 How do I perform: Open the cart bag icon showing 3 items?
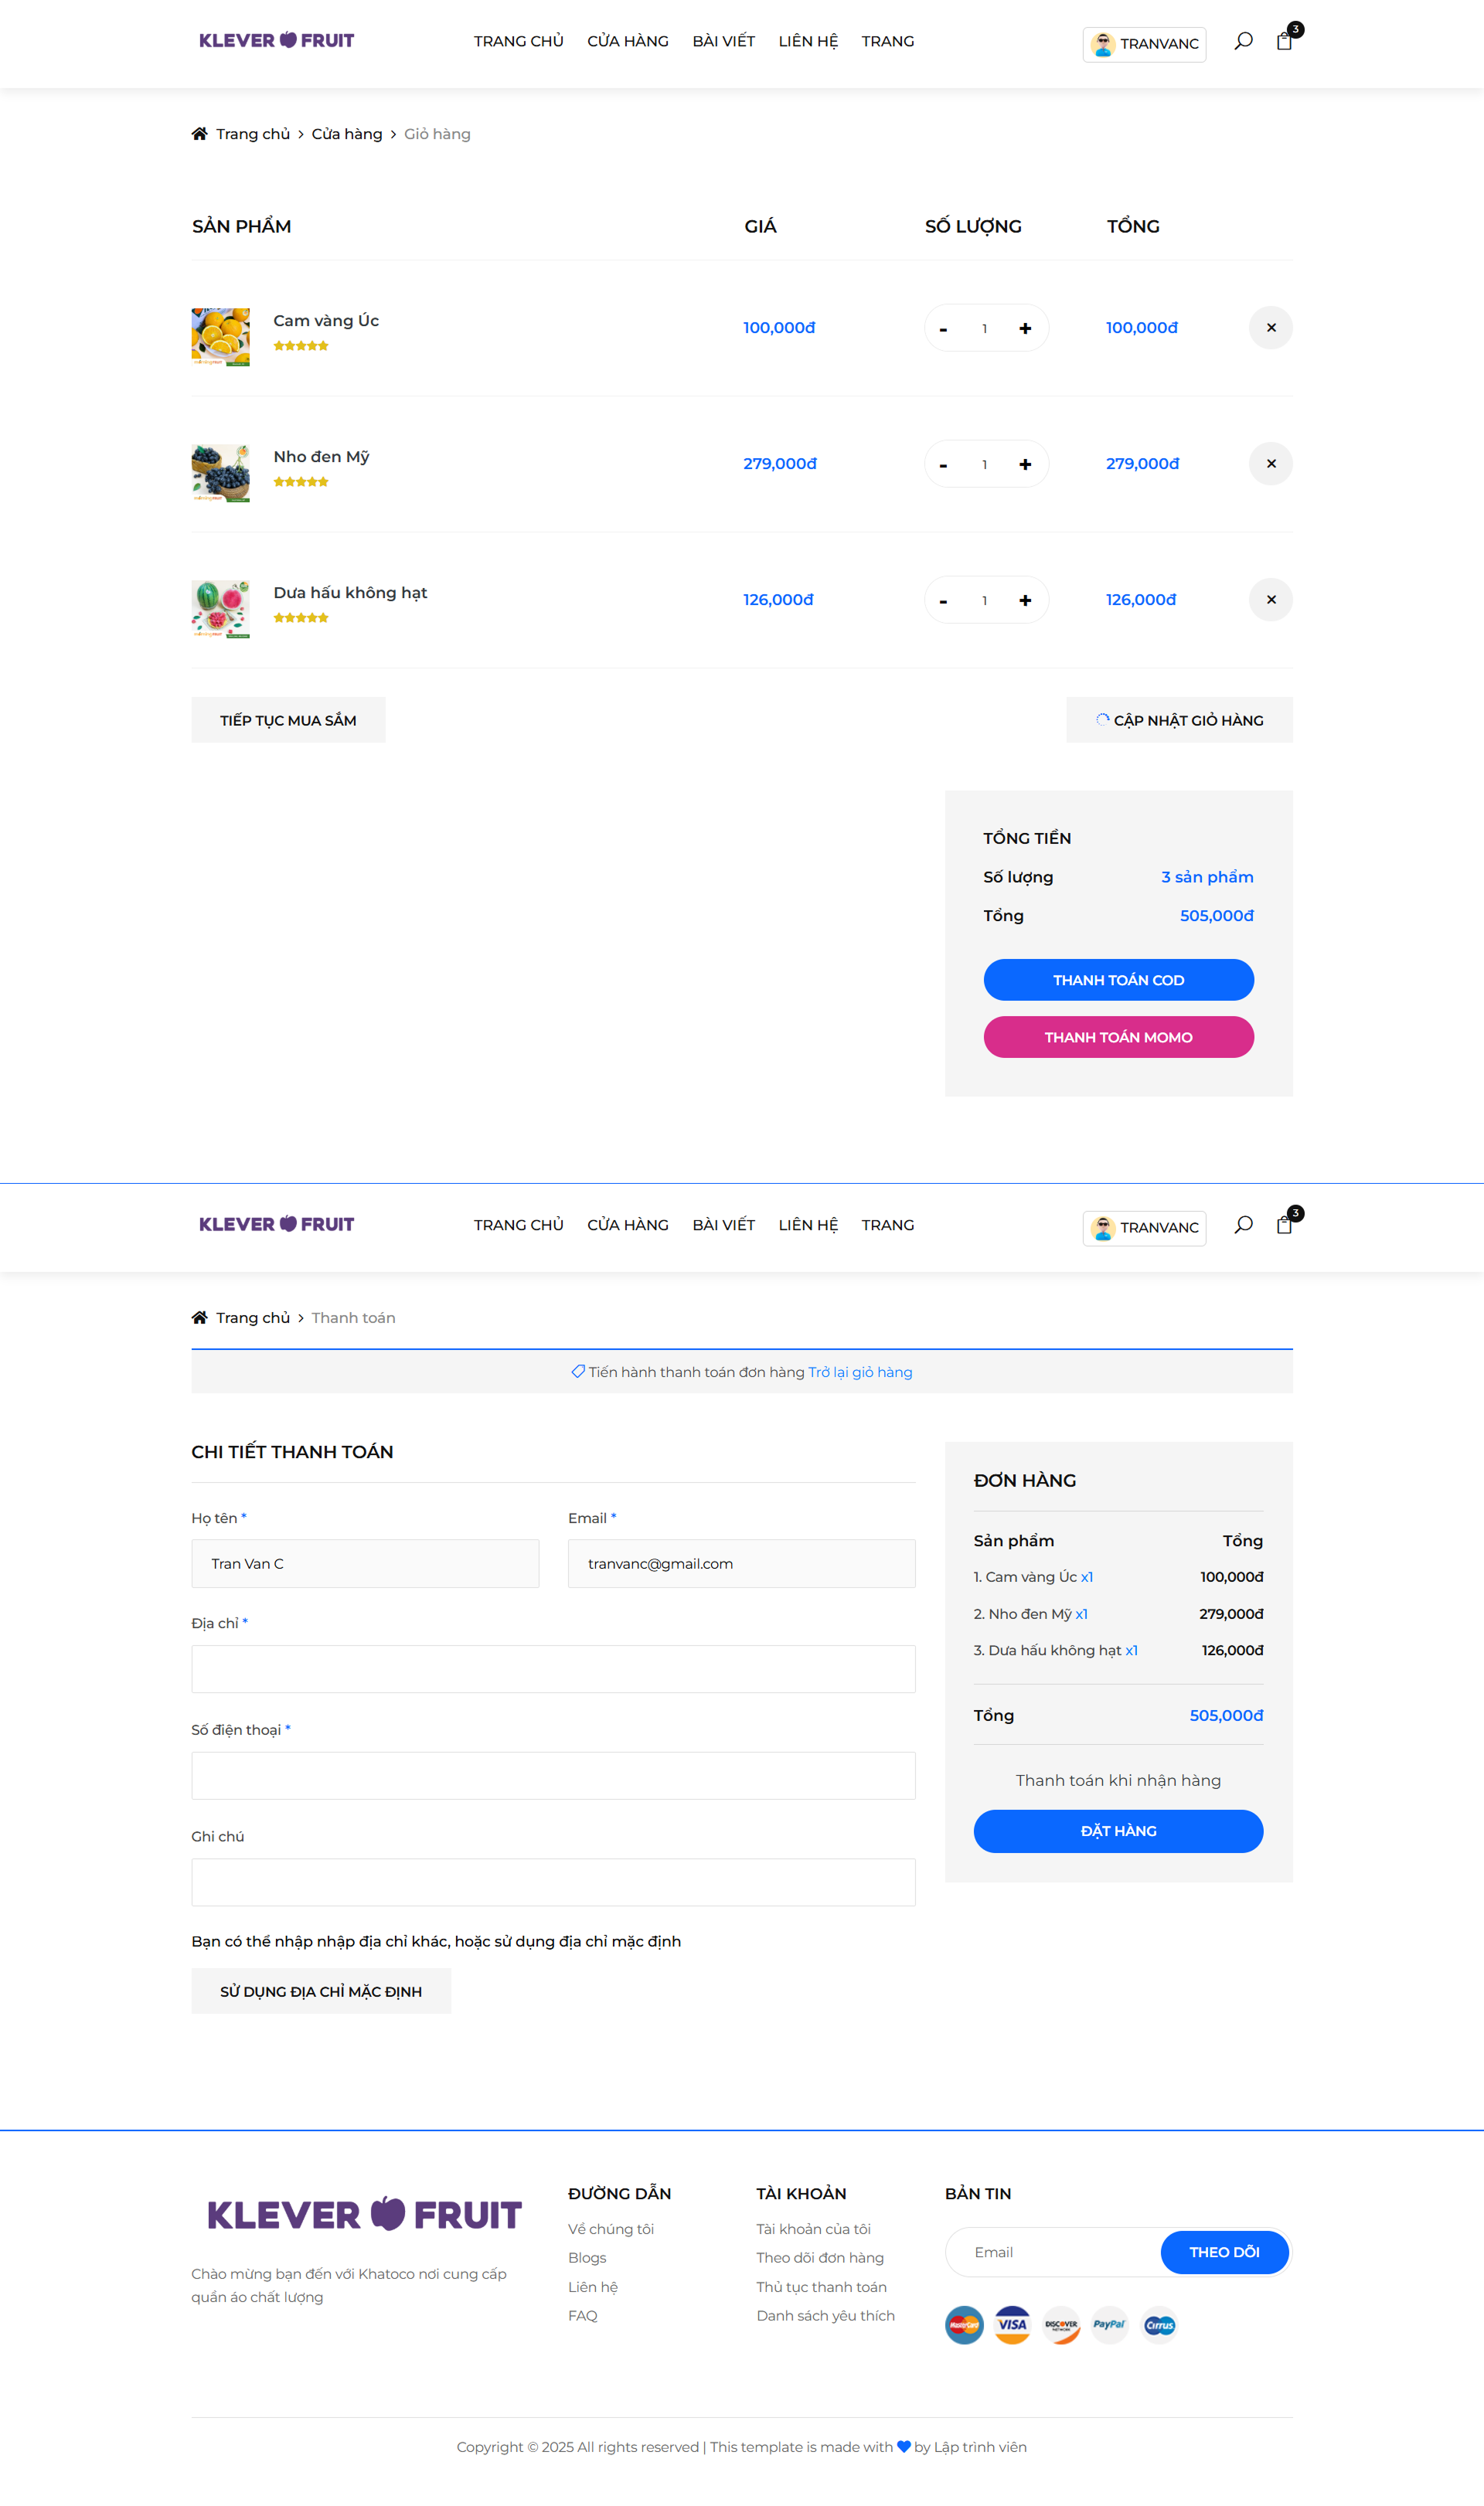tap(1284, 43)
